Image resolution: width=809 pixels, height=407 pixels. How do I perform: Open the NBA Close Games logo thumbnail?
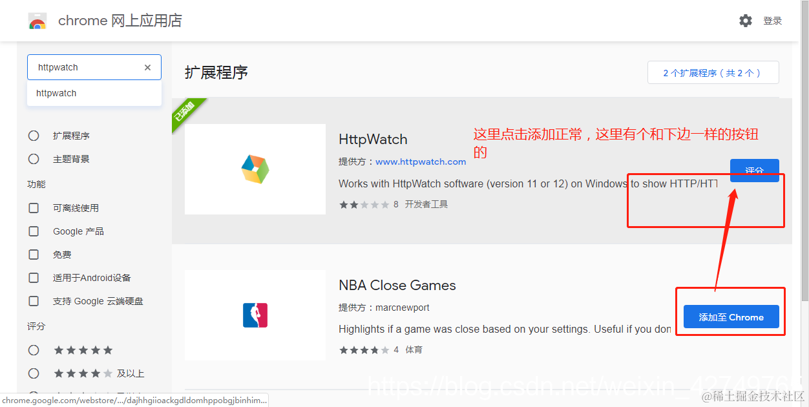(x=255, y=315)
